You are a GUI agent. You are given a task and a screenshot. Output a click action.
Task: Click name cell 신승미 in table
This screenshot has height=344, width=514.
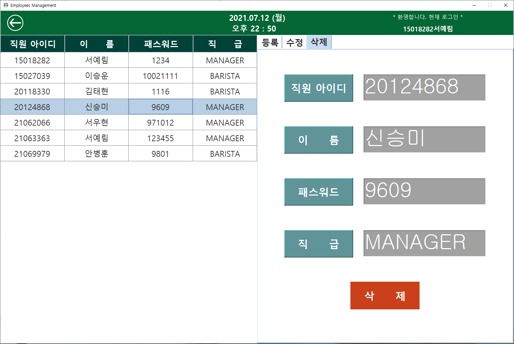97,107
